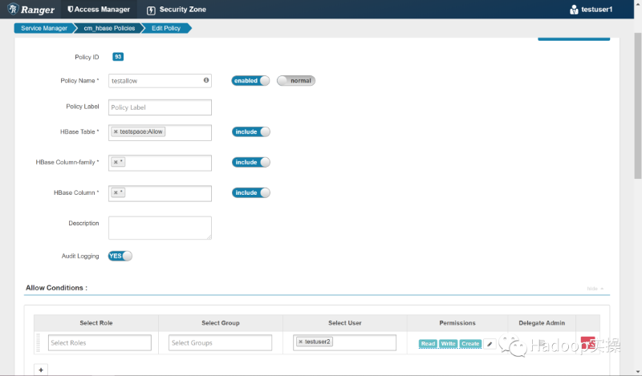Toggle Audit Logging YES switch

[120, 256]
